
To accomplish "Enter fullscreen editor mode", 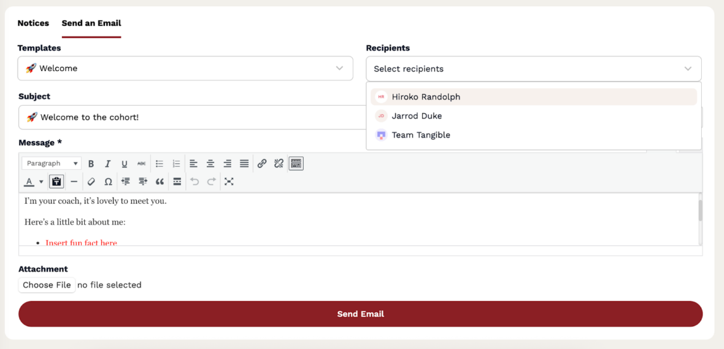I will point(229,182).
